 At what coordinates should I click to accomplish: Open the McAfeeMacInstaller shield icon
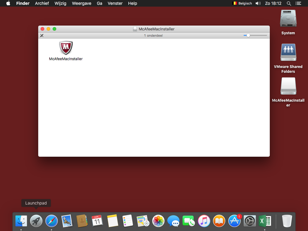click(66, 48)
